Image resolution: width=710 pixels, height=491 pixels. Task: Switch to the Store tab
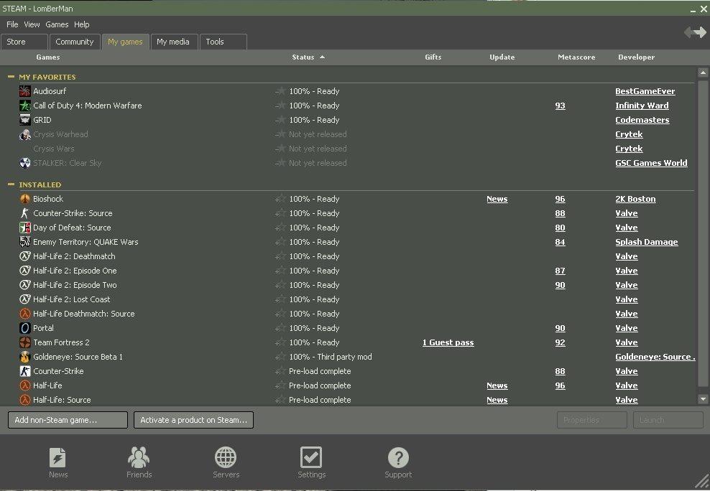coord(17,42)
